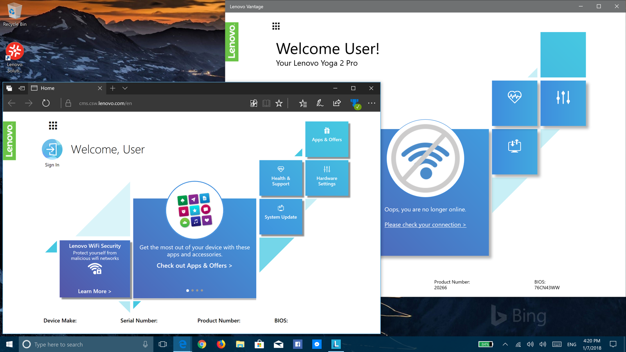The width and height of the screenshot is (626, 352).
Task: Open the network wifi tray icon
Action: click(x=518, y=345)
